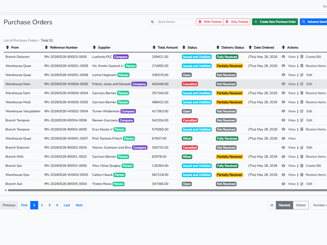Sort by Date Ordered arrows icon
This screenshot has width=327, height=245.
click(250, 47)
